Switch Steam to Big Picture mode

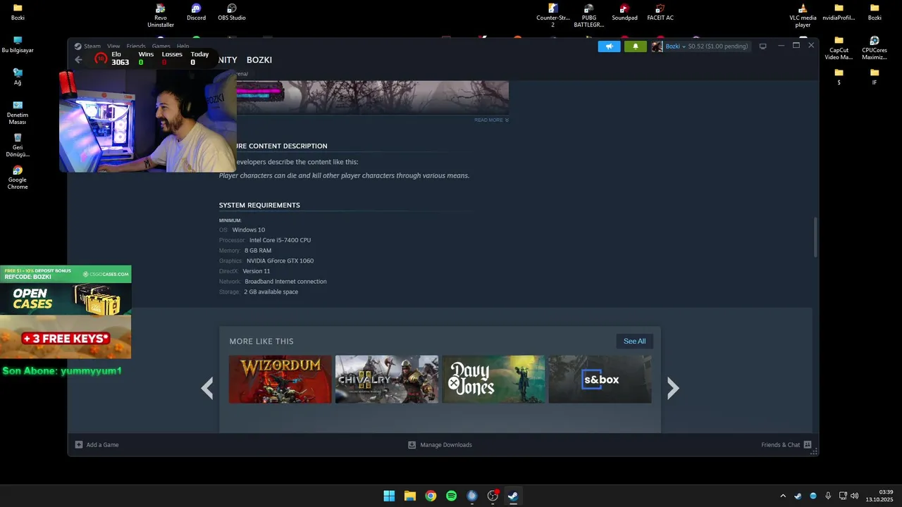pos(762,46)
